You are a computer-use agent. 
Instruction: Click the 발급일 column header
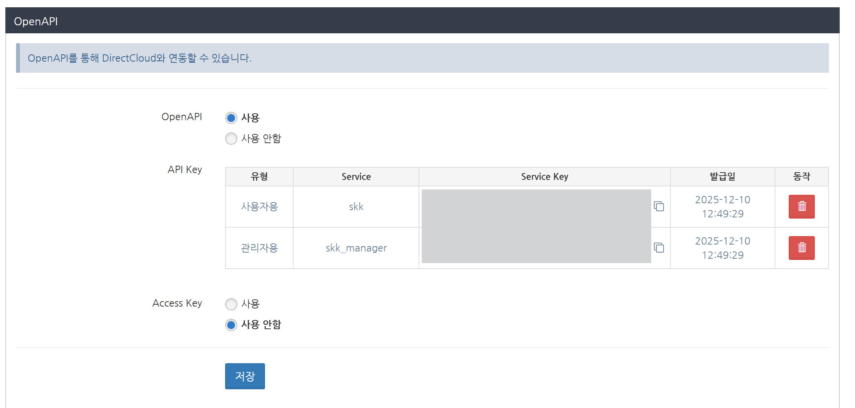(x=722, y=177)
